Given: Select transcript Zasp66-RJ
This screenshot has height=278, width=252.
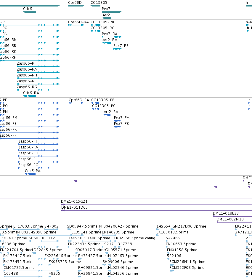Looking at the screenshot, I should [x=26, y=63].
